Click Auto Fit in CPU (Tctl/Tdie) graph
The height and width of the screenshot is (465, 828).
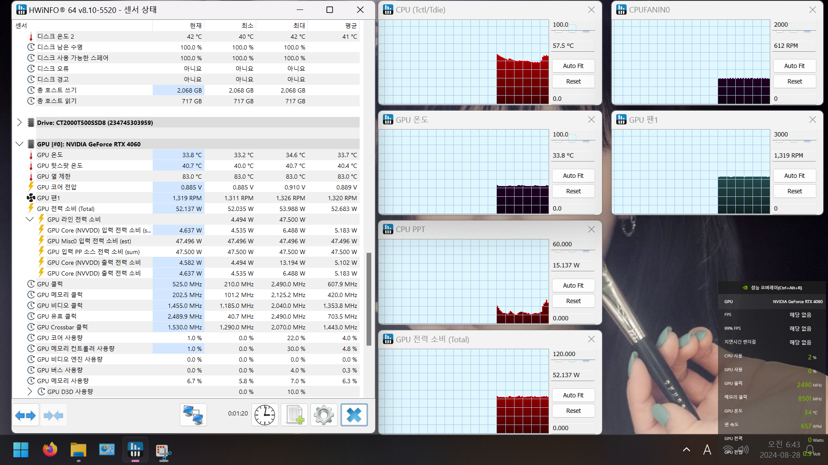point(573,66)
